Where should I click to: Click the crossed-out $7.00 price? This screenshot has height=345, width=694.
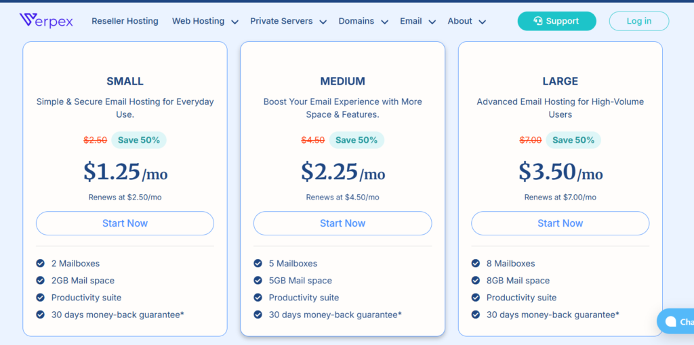pyautogui.click(x=530, y=140)
